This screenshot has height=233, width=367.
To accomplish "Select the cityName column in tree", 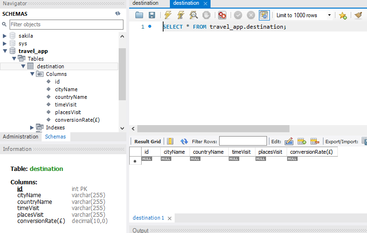I will click(66, 89).
